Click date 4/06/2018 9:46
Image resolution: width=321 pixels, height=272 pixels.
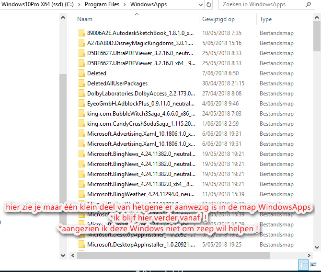(x=220, y=104)
